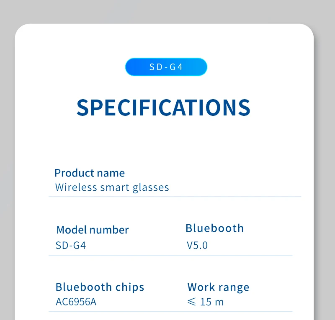The height and width of the screenshot is (320, 335).
Task: Select the Work range label
Action: [218, 287]
